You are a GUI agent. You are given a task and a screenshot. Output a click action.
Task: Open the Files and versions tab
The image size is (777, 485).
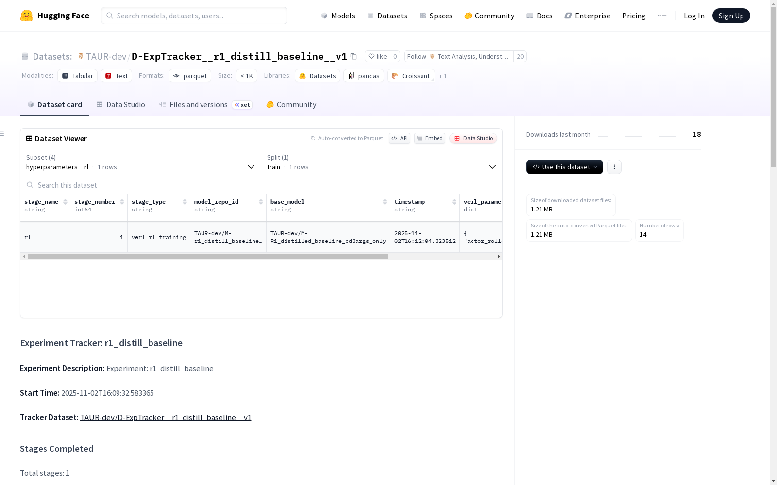pos(205,105)
